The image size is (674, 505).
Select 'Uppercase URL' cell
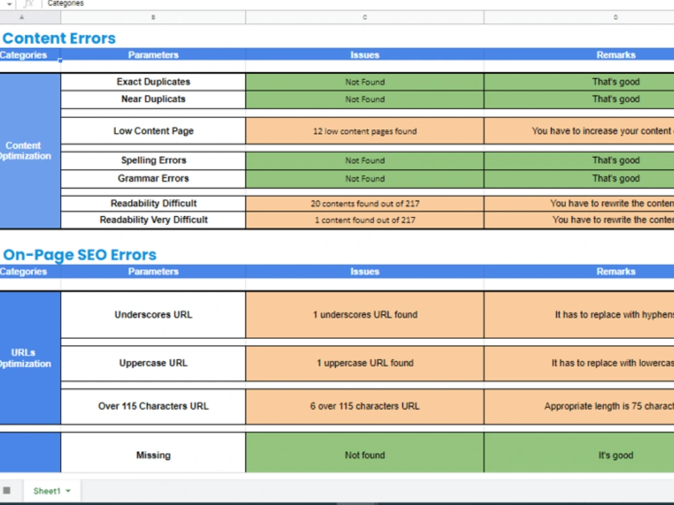point(153,364)
